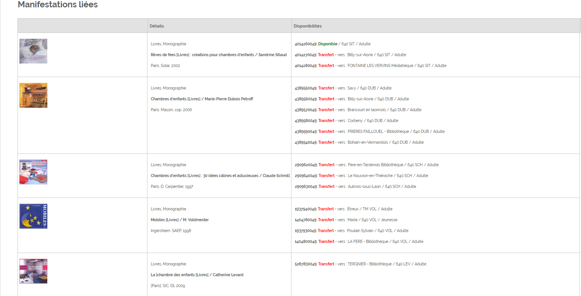Viewport: 581px width, 296px height.
Task: Open the Mobiles book cover thumbnail
Action: [33, 216]
